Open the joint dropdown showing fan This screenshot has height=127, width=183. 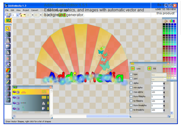click(x=159, y=79)
